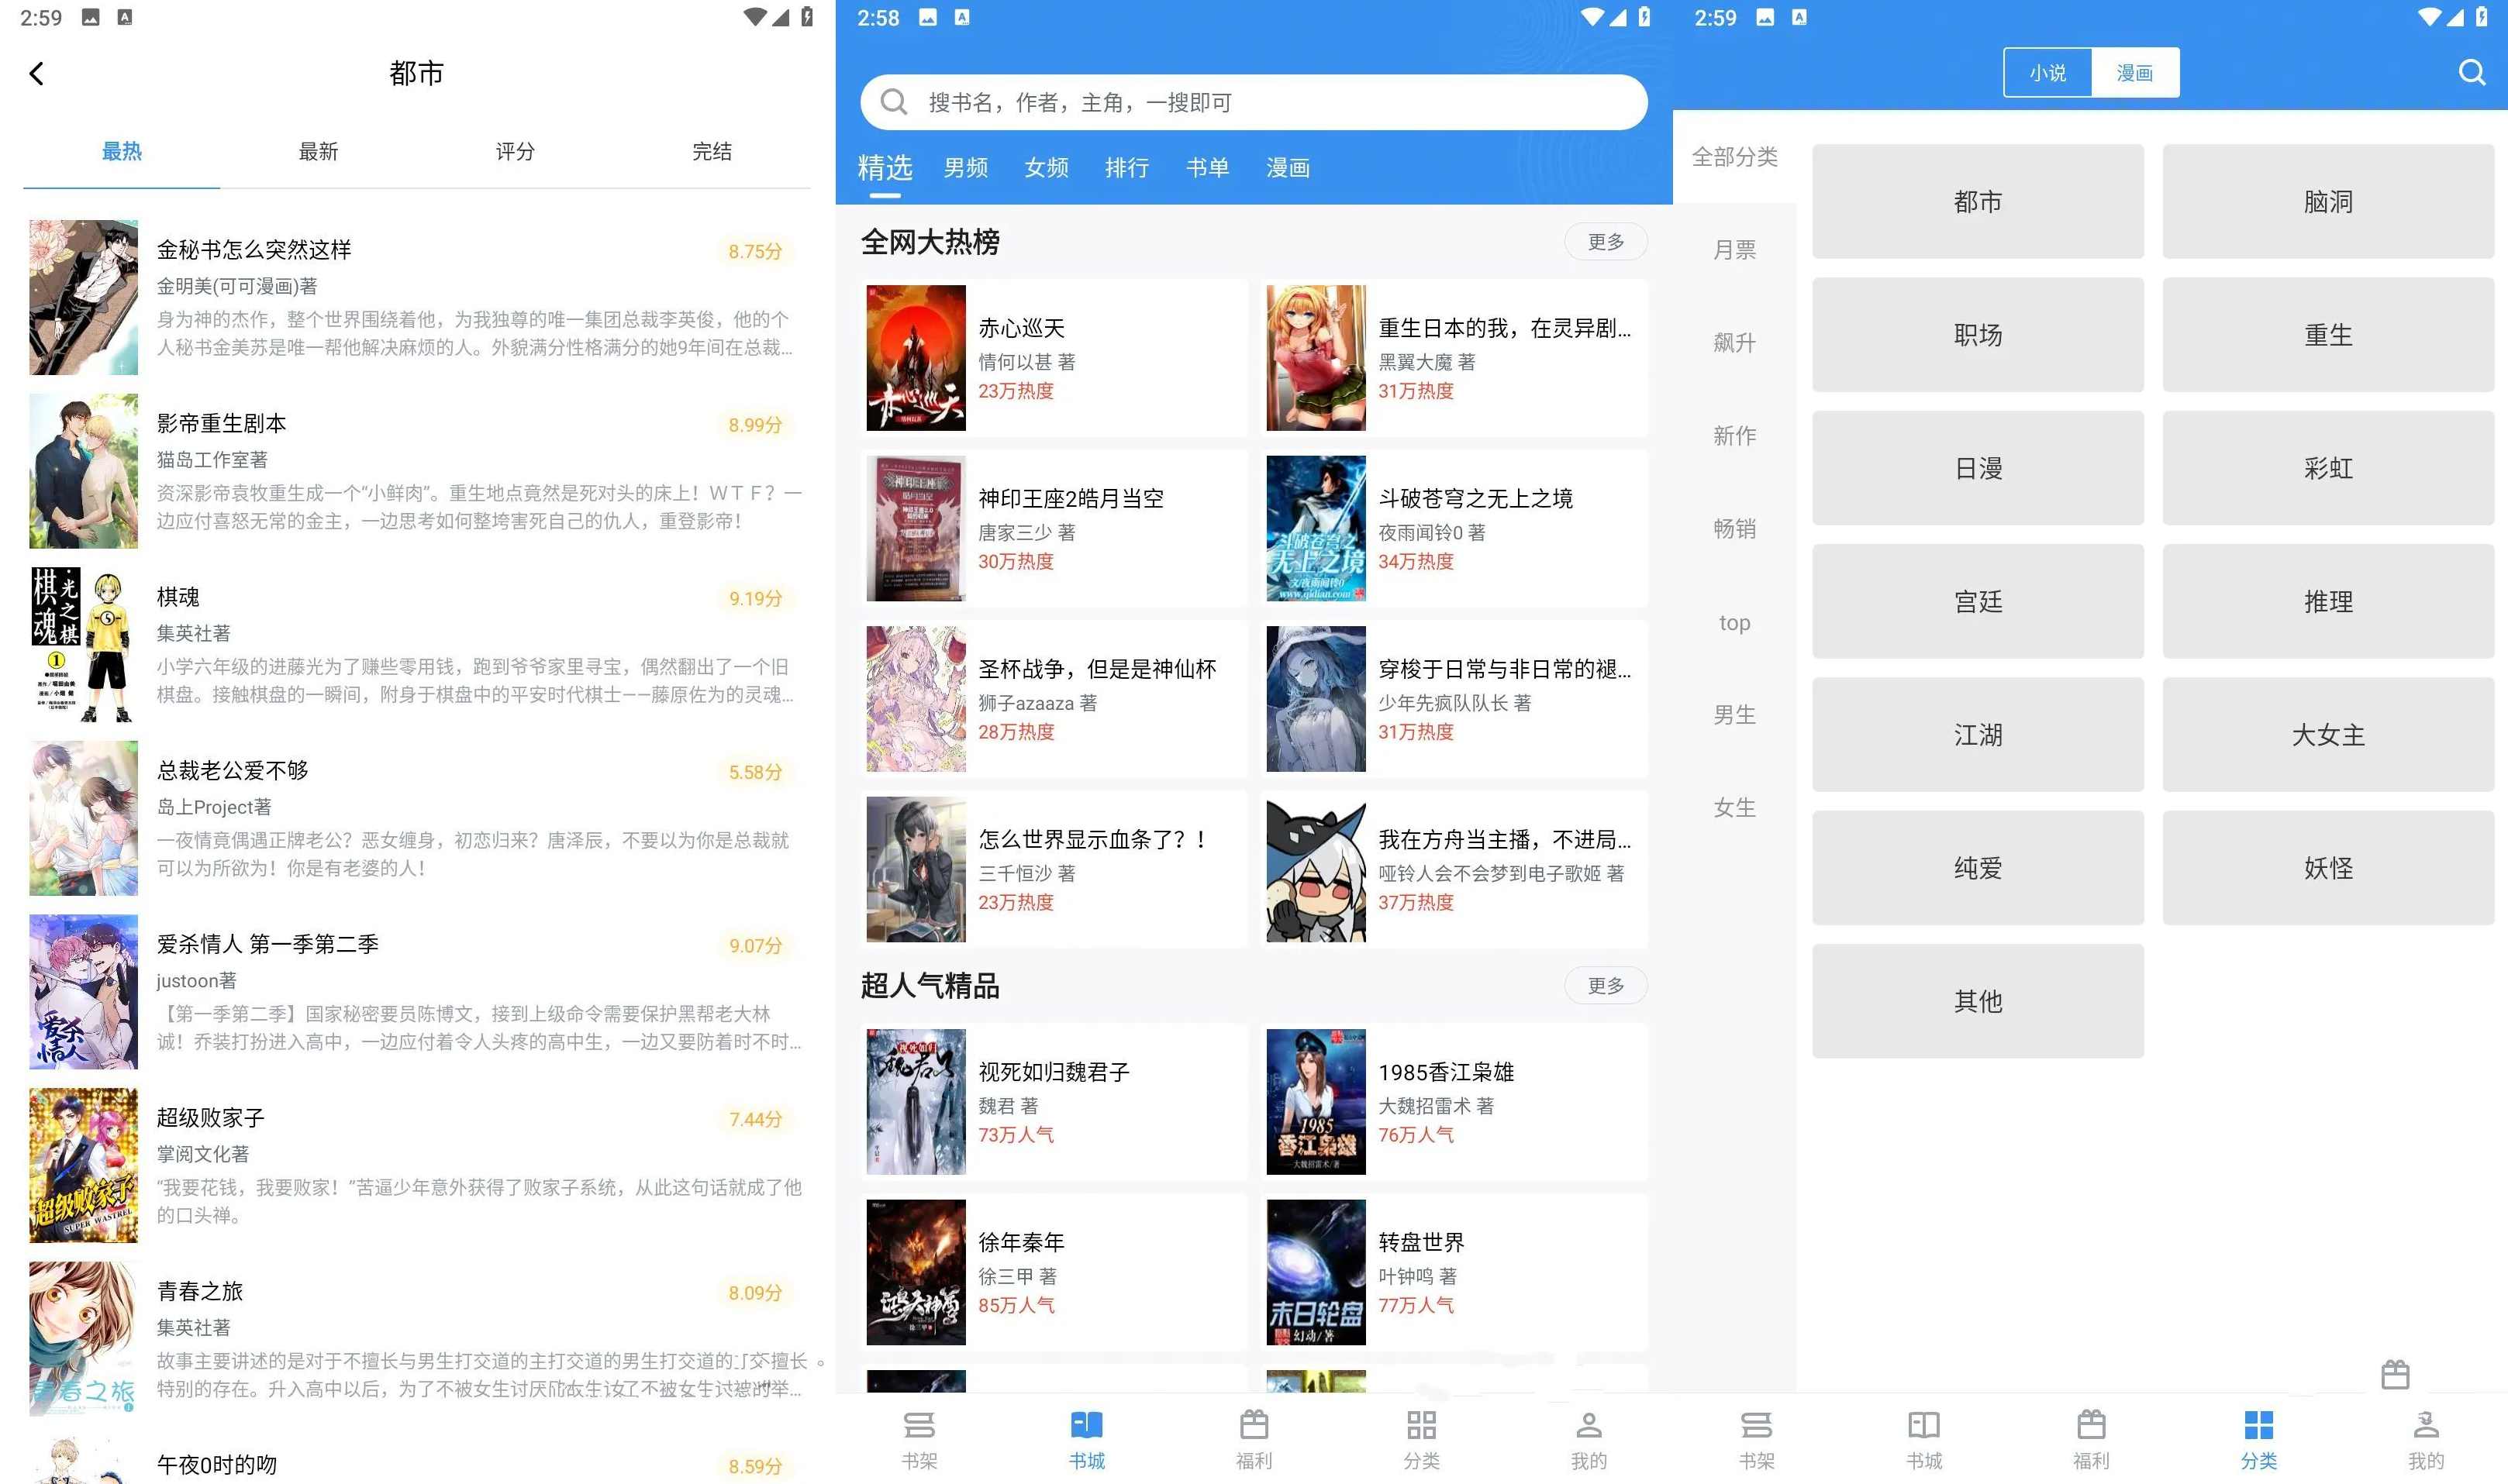
Task: Choose the 脑洞 category tile
Action: pos(2328,201)
